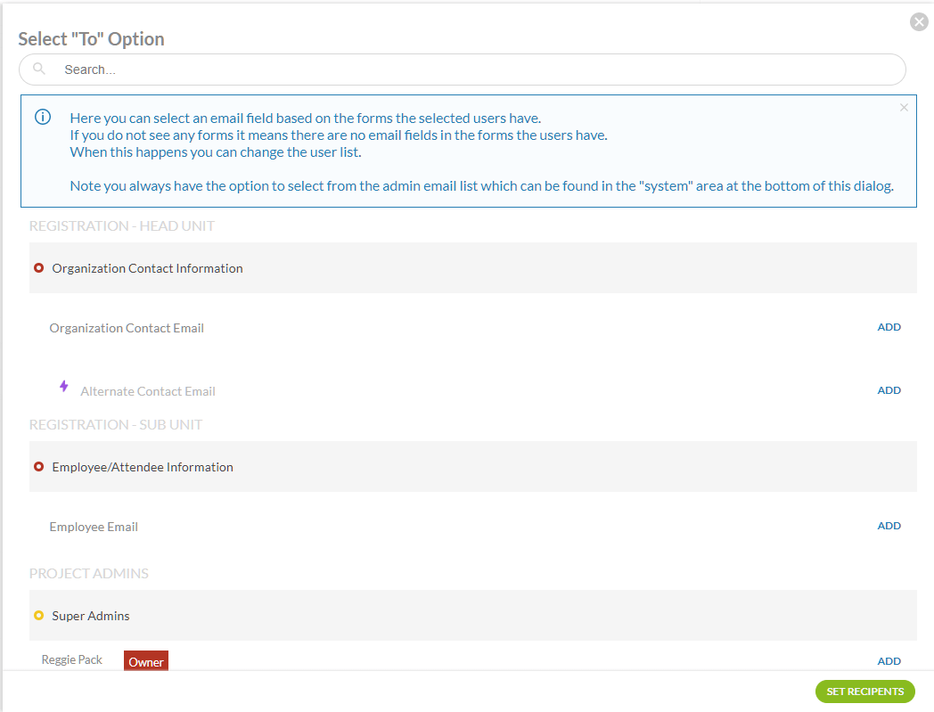Type in the Search field

tap(472, 70)
